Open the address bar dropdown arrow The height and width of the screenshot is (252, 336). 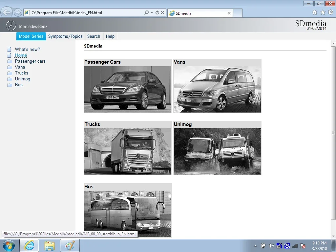click(152, 13)
